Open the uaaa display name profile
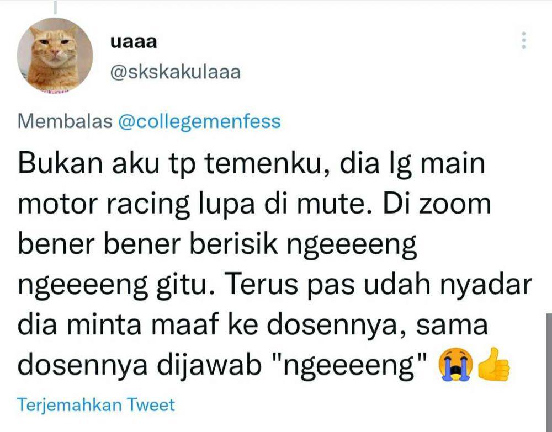The image size is (552, 432). (x=134, y=42)
